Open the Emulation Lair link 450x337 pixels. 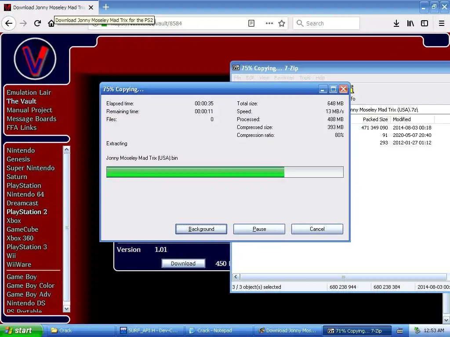[29, 93]
